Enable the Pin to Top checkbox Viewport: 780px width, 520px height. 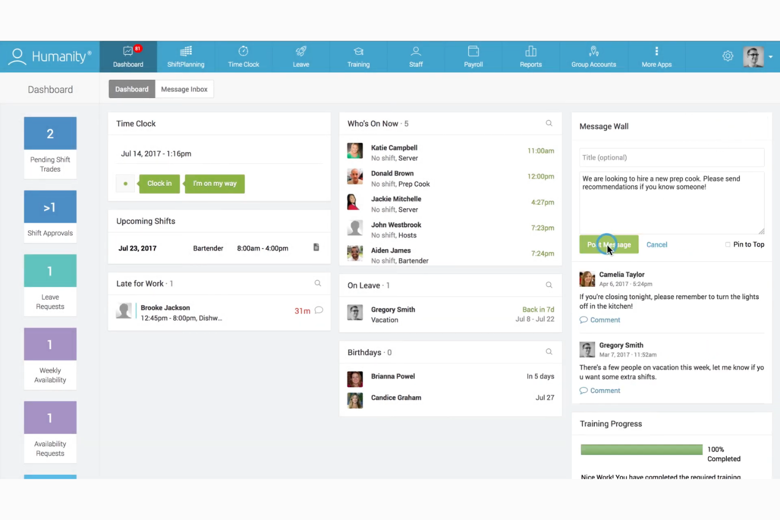pos(728,244)
